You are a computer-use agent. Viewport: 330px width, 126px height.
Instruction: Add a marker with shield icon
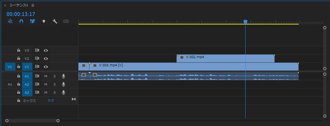(x=44, y=21)
